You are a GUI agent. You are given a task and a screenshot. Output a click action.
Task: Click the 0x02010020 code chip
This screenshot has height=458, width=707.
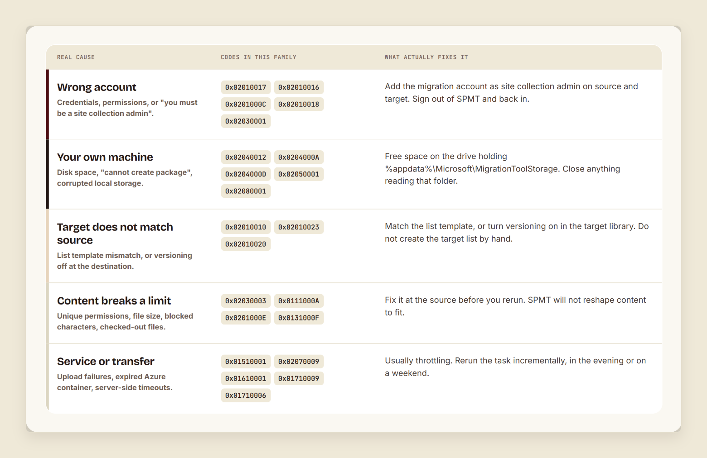(246, 244)
